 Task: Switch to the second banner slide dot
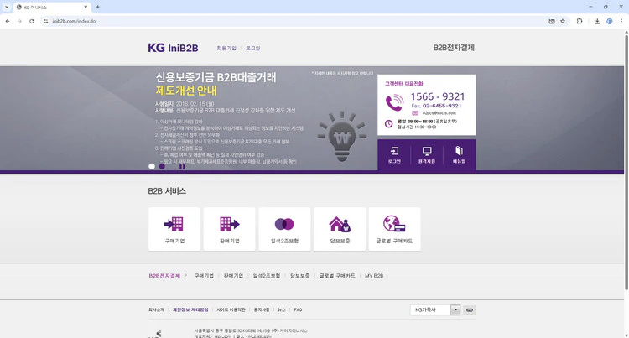162,166
